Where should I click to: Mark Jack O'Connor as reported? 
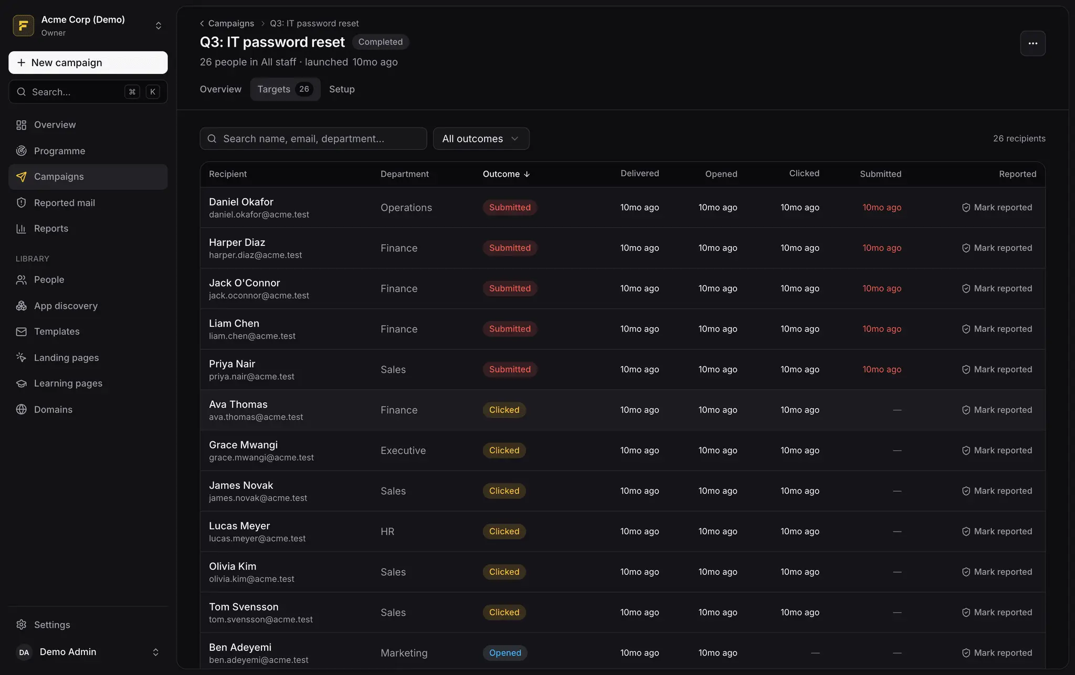(997, 288)
